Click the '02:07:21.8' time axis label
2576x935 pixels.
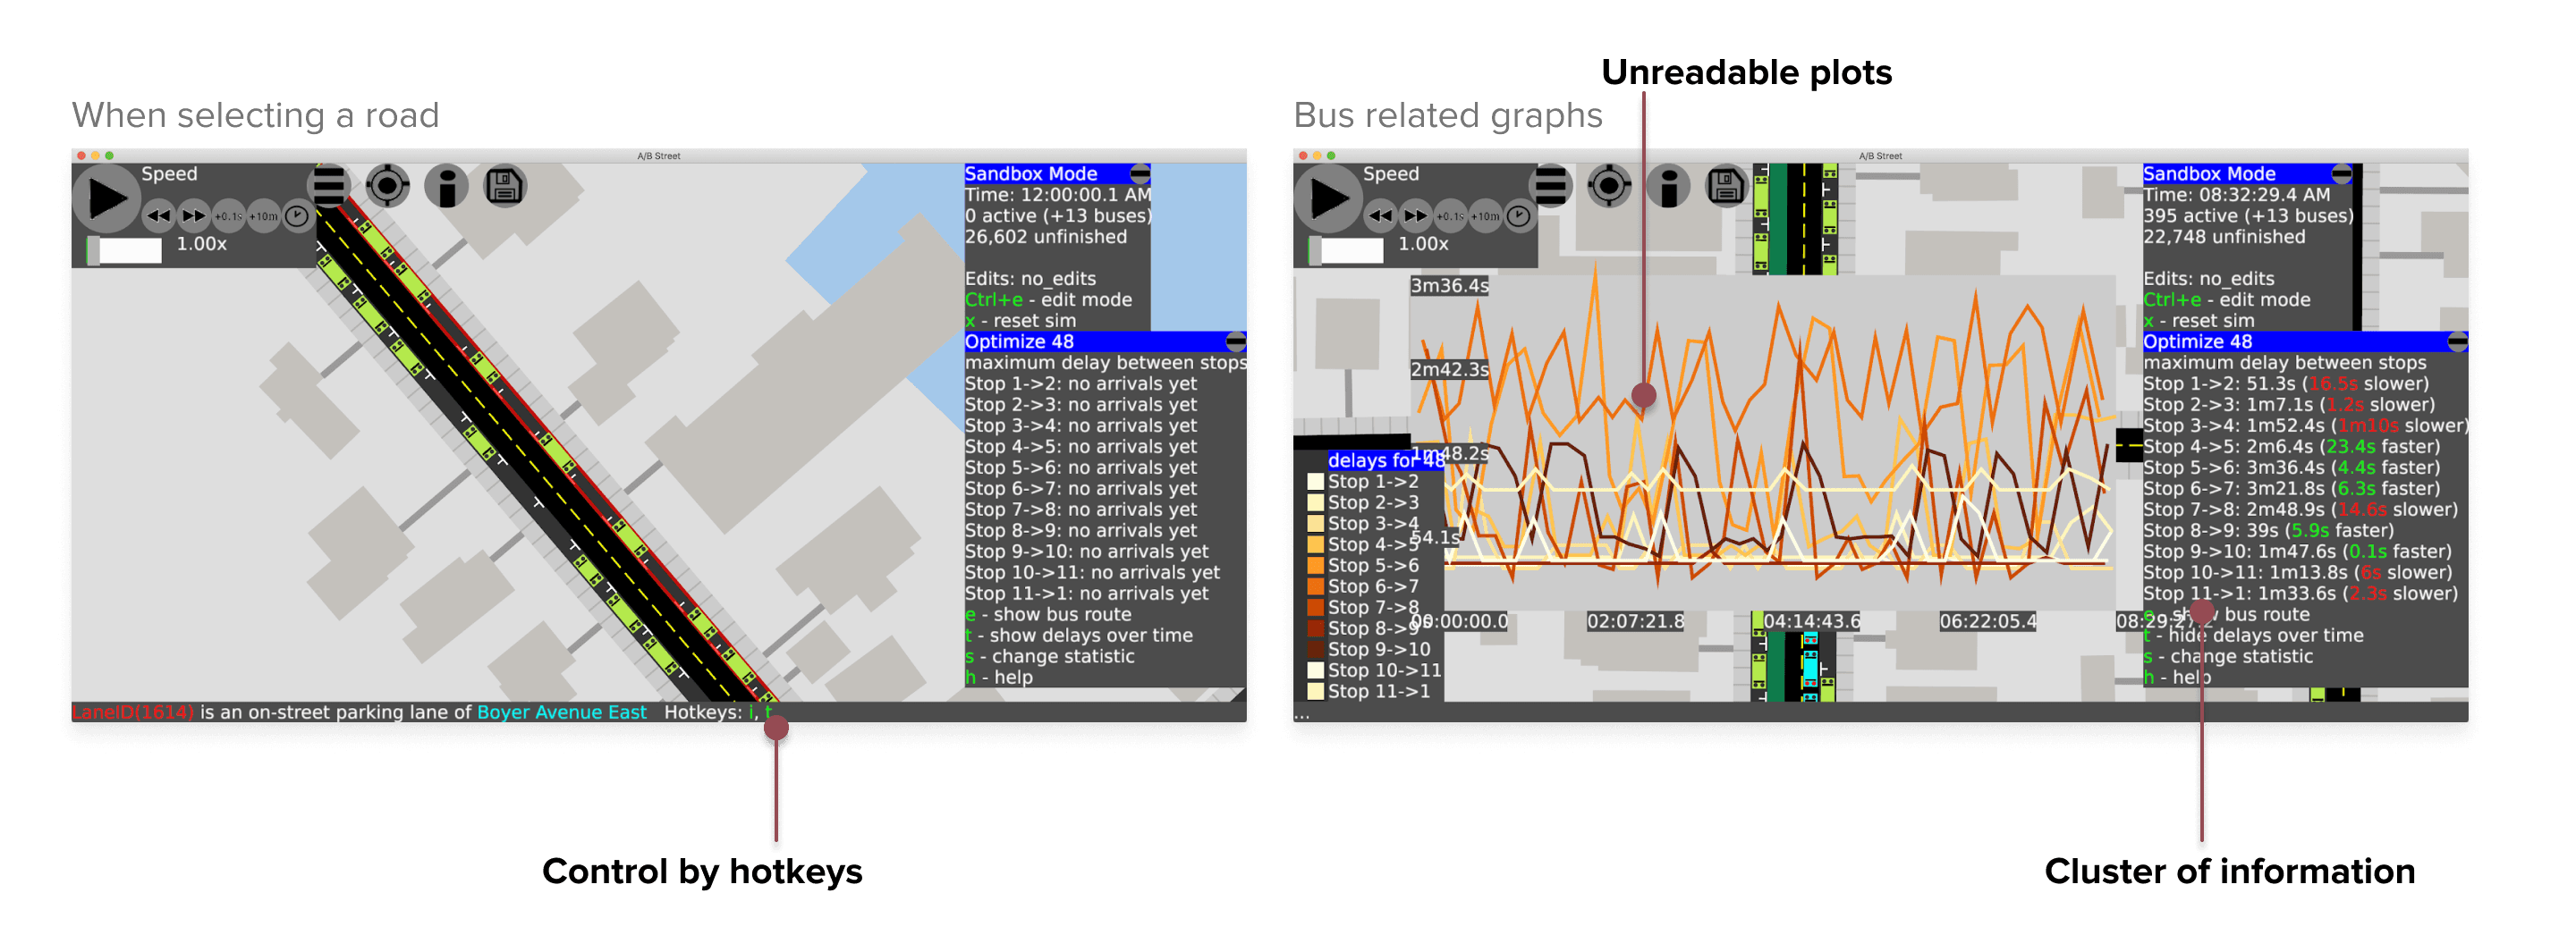click(x=1635, y=621)
